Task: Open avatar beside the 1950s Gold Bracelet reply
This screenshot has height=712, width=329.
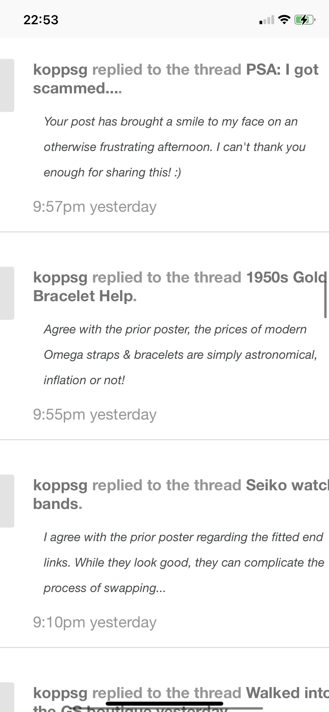Action: [x=6, y=293]
